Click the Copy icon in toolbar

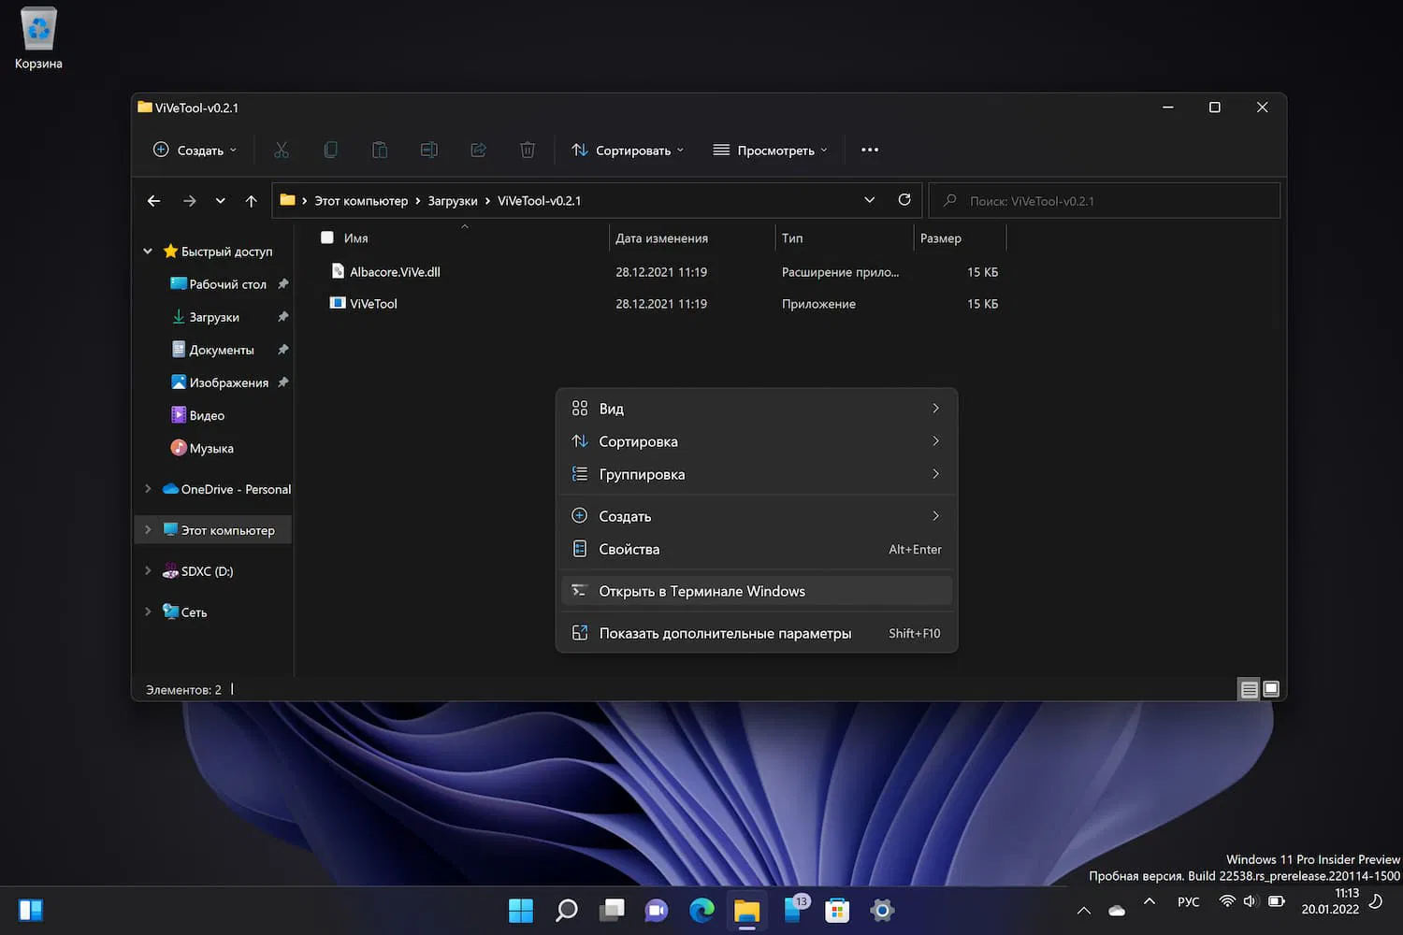point(330,150)
